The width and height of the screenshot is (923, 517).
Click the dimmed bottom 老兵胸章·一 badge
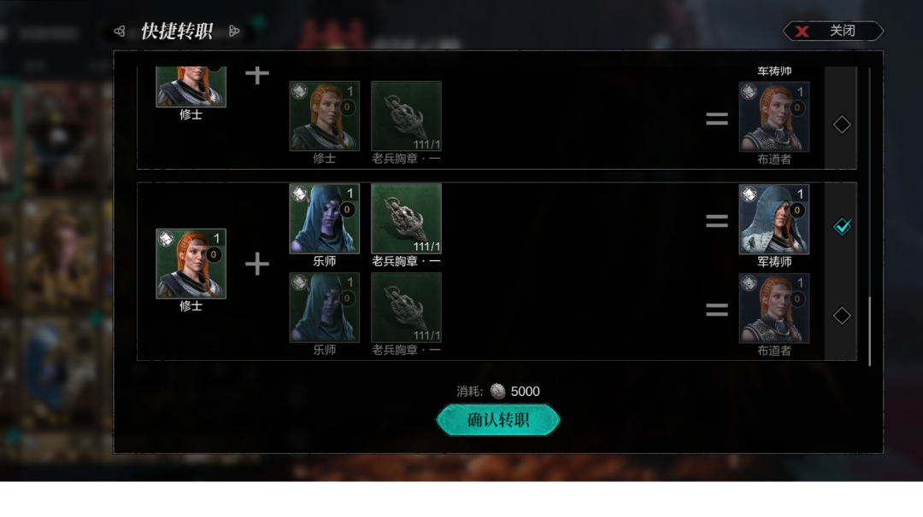[406, 307]
